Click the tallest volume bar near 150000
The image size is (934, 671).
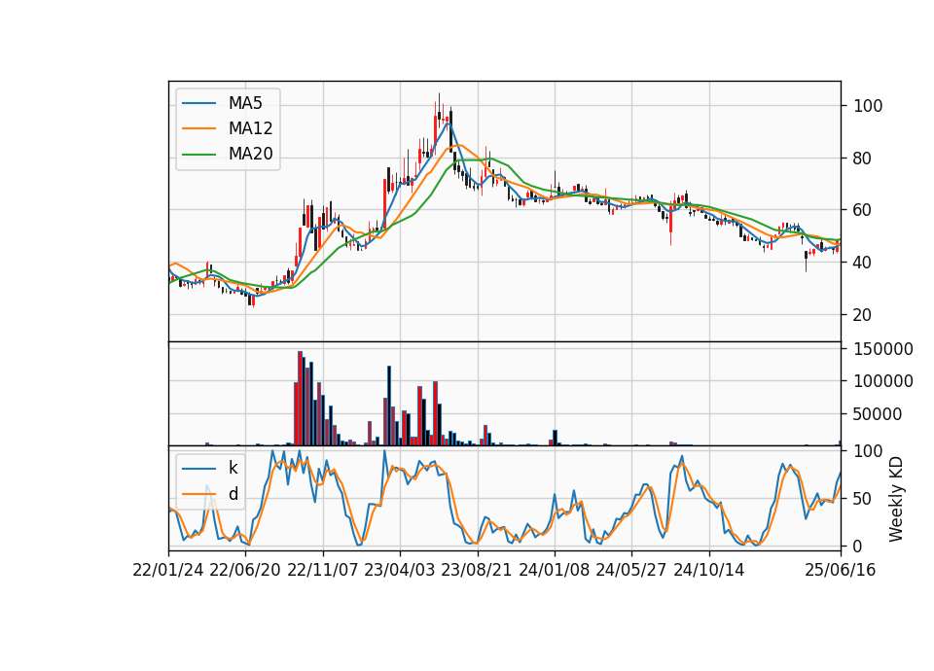point(301,399)
